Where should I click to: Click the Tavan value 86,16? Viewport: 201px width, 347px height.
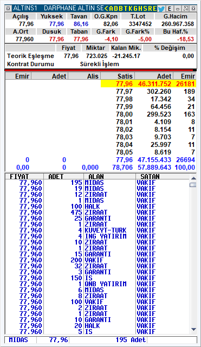tap(81, 24)
